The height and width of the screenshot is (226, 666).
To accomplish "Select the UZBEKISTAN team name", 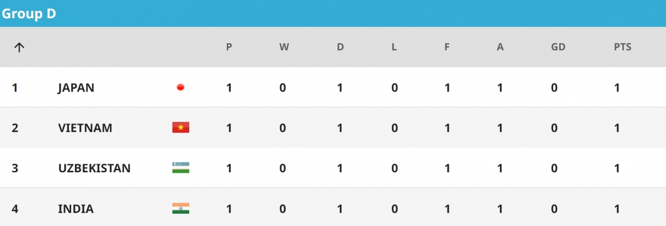I will click(94, 168).
